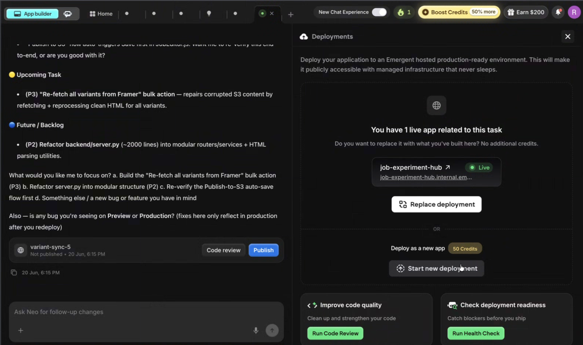Add an attachment with plus icon
583x345 pixels.
(21, 330)
